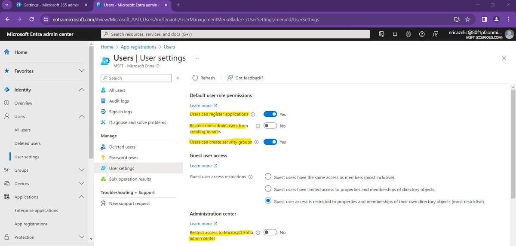
Task: Install app icon in address bar
Action: (x=457, y=19)
